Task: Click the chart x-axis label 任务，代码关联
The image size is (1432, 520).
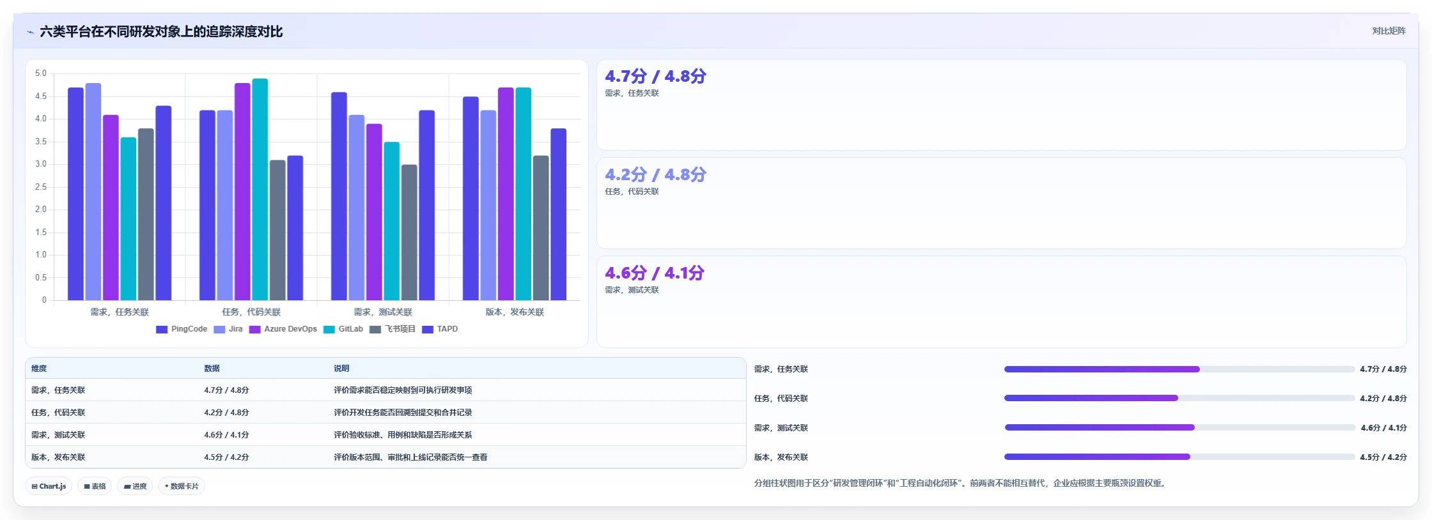Action: [251, 312]
